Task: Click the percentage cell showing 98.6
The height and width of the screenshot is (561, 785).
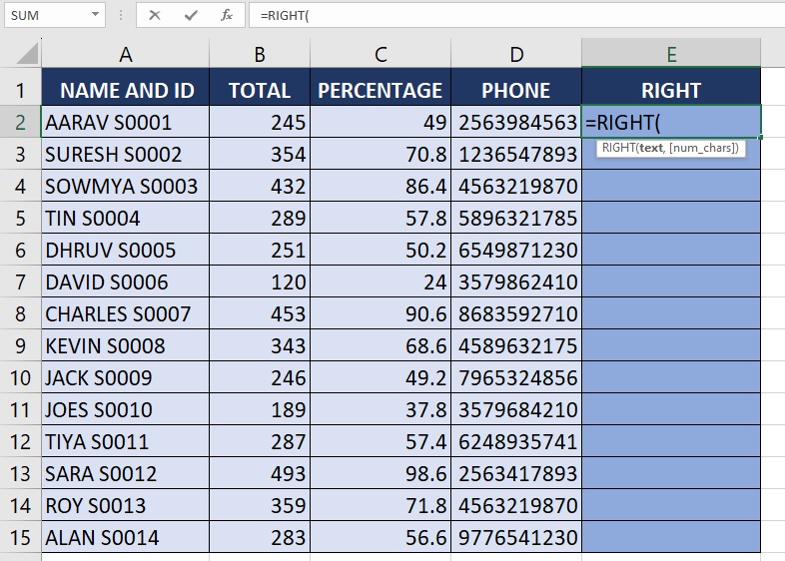Action: click(380, 474)
